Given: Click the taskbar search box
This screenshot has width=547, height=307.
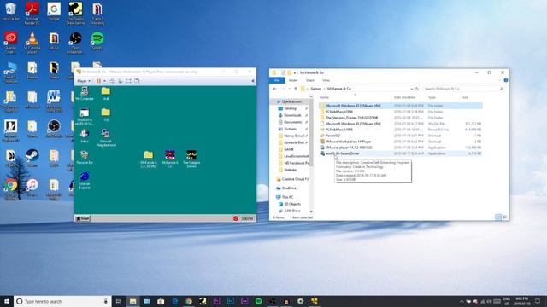Looking at the screenshot, I should [x=62, y=301].
